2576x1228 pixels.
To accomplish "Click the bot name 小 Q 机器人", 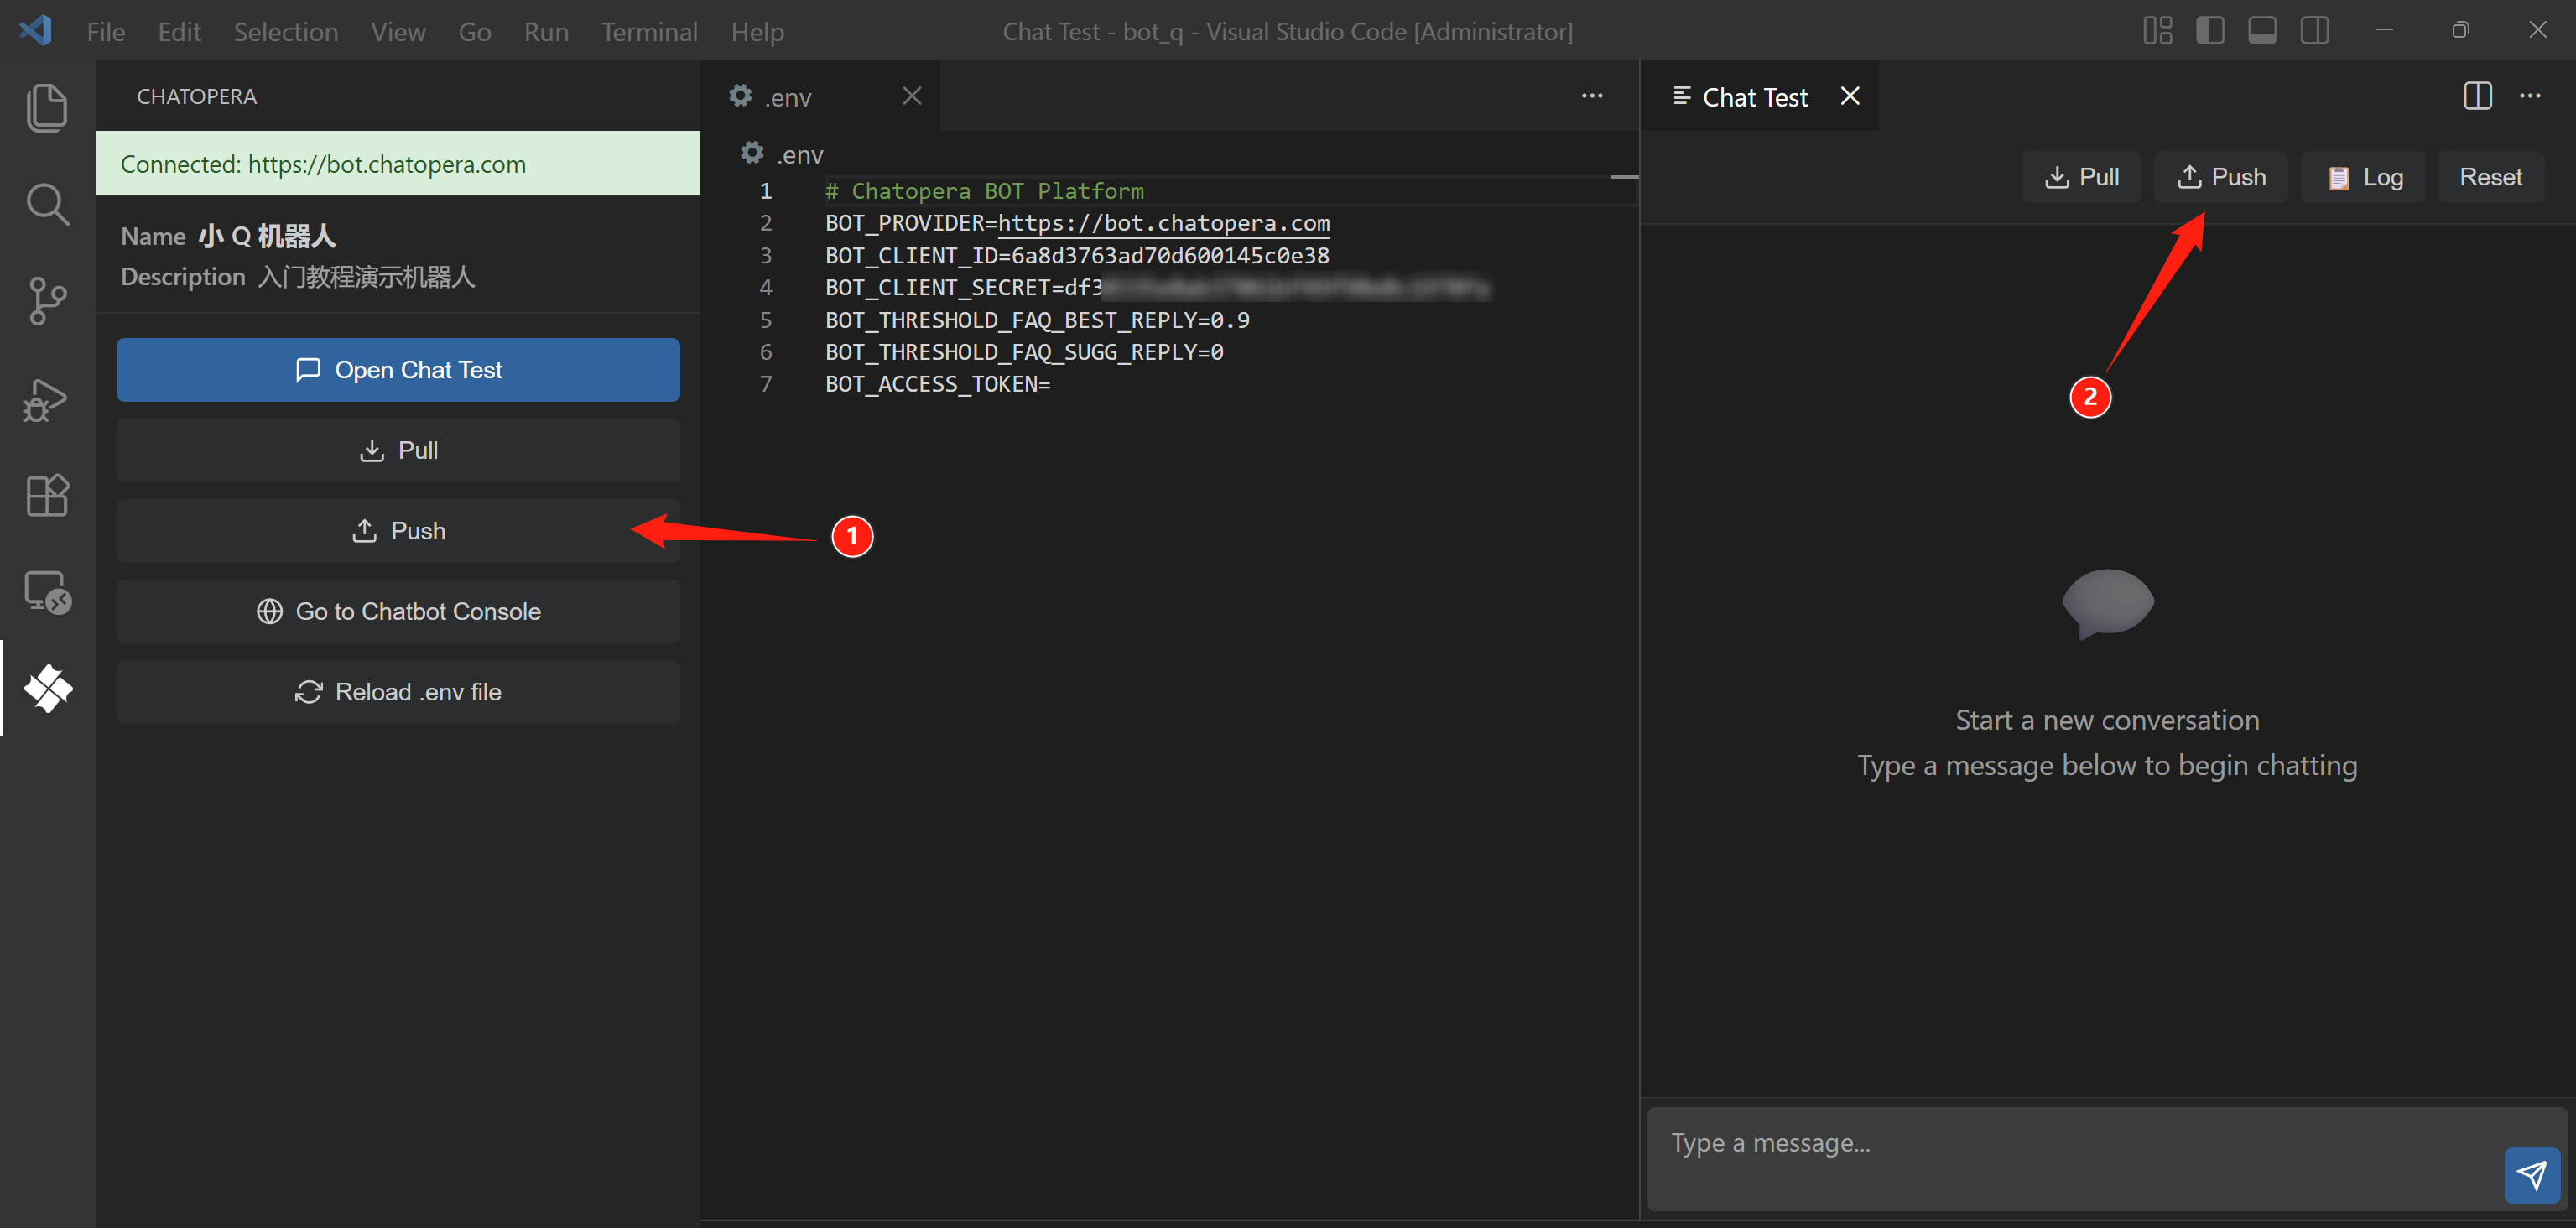I will click(267, 236).
